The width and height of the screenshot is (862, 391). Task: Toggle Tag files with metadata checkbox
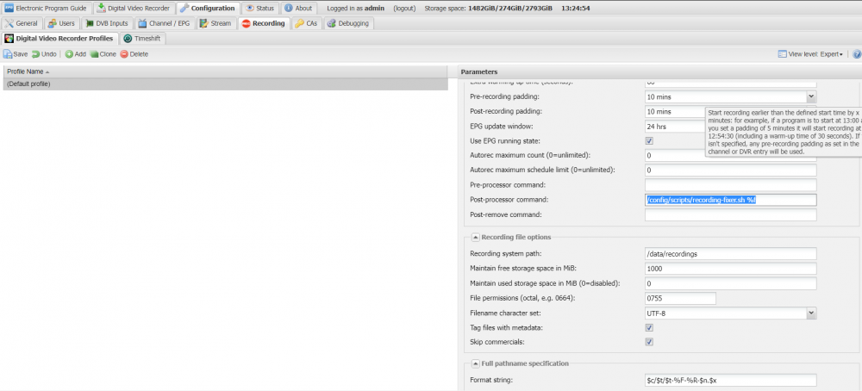649,328
